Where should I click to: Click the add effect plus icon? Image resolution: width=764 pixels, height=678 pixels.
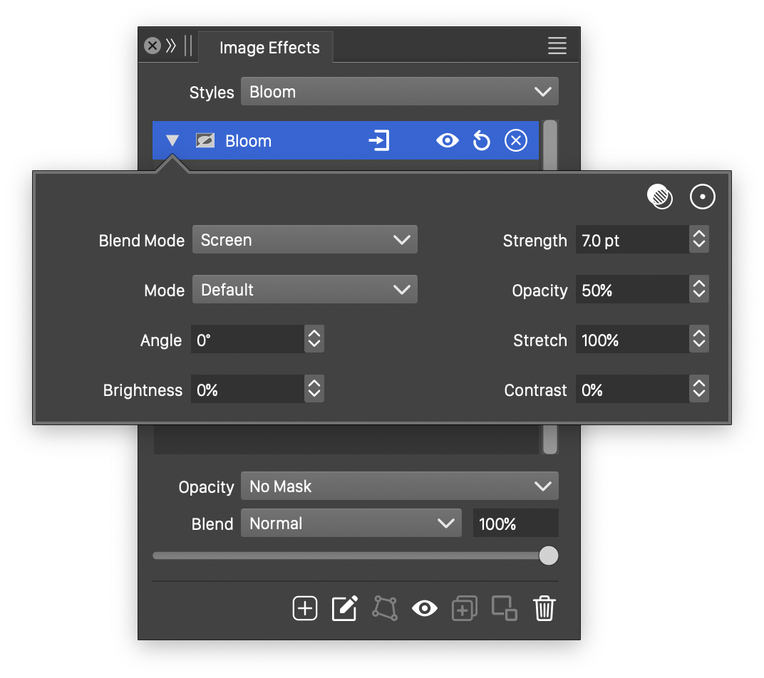coord(305,608)
